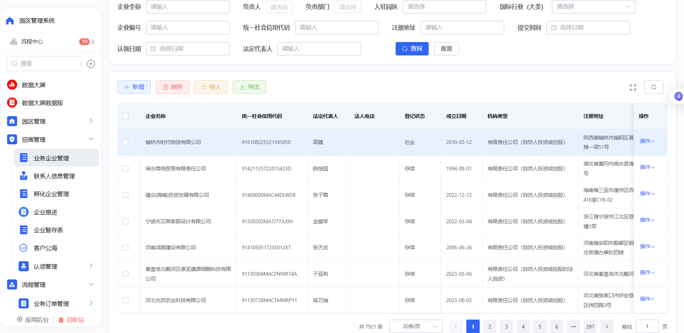Click the 企业暂存表 icon
This screenshot has width=684, height=333.
(x=23, y=230)
